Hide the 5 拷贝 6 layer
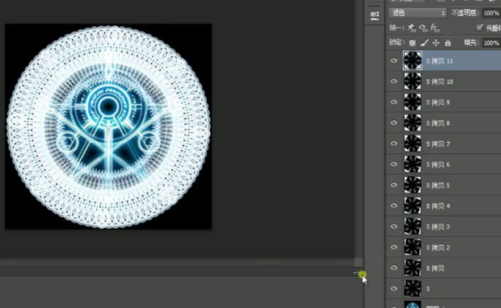 394,164
